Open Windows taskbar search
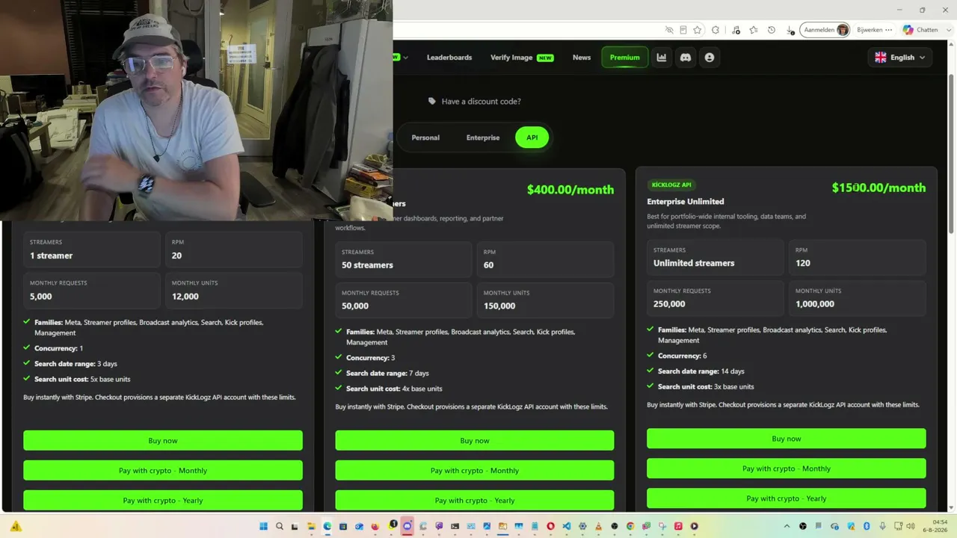957x538 pixels. tap(280, 526)
